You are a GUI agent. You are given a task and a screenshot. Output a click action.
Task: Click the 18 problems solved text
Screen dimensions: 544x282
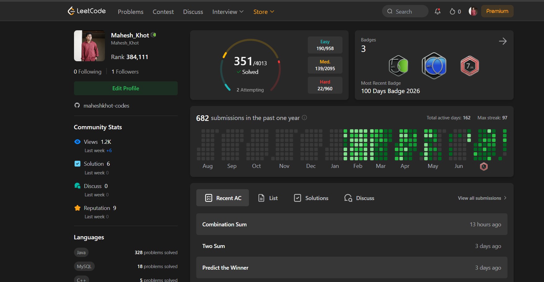click(x=158, y=266)
